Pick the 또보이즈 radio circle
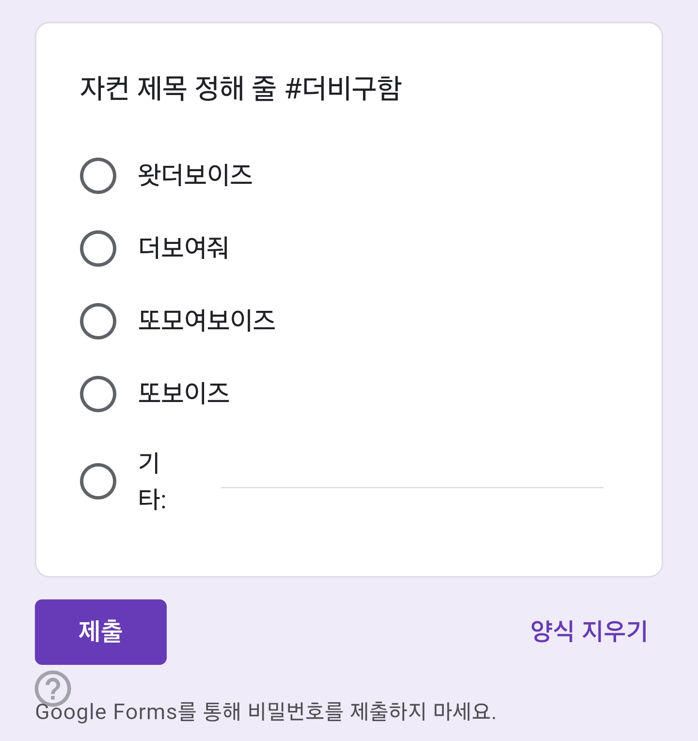 (98, 394)
